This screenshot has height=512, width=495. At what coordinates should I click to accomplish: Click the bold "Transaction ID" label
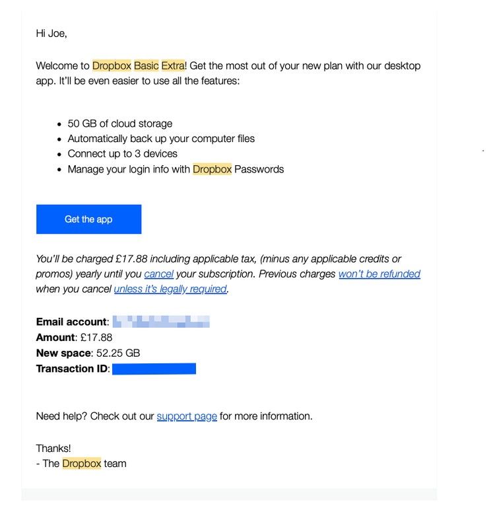coord(71,369)
